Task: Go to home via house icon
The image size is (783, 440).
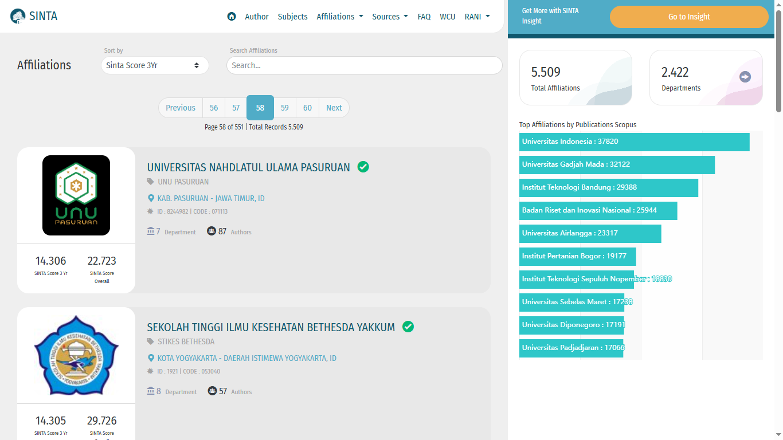Action: [x=232, y=17]
